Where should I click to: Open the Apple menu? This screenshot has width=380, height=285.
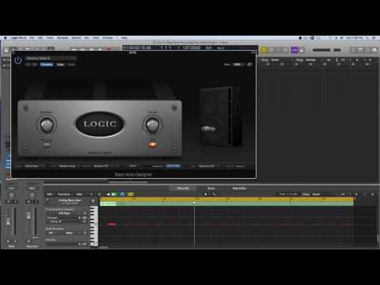[6, 38]
